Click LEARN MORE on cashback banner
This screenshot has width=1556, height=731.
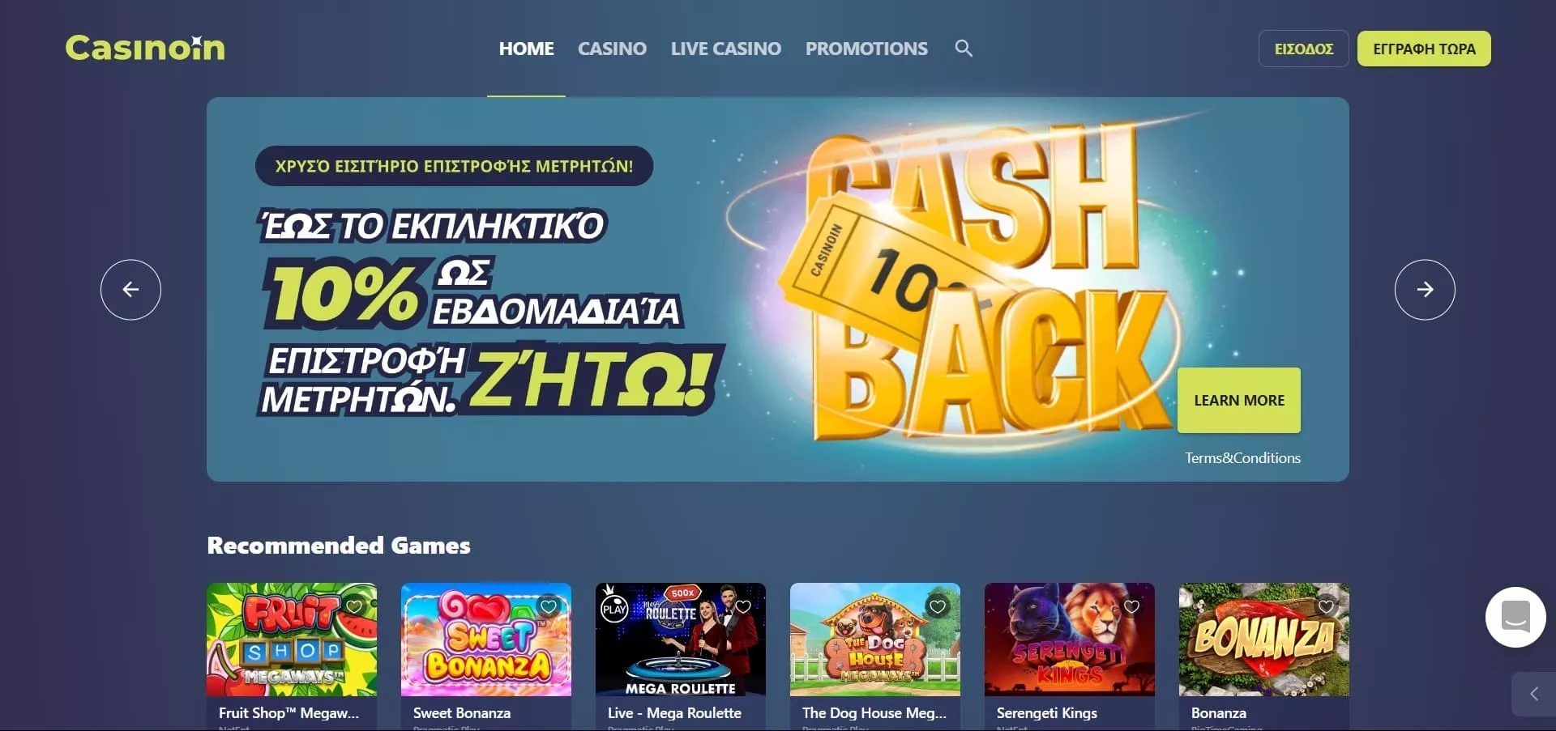pyautogui.click(x=1239, y=400)
